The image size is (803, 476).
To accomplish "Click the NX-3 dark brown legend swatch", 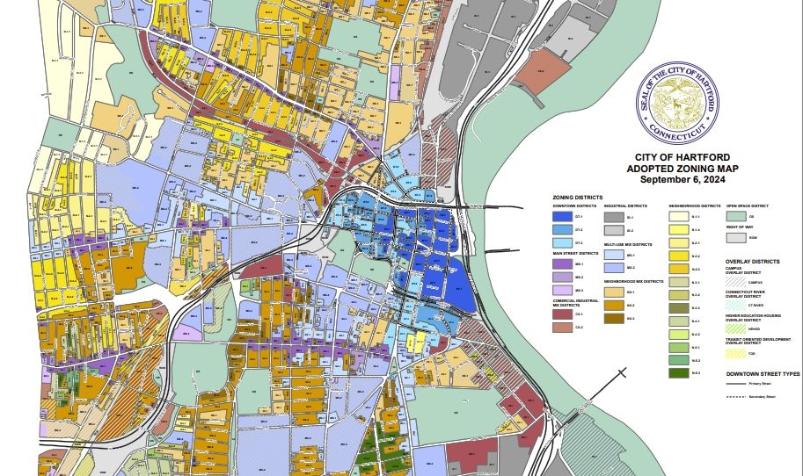I will click(x=614, y=318).
